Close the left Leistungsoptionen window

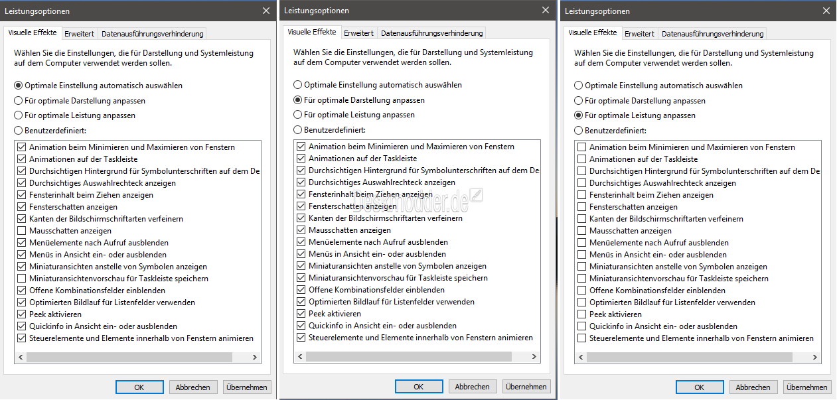click(266, 11)
